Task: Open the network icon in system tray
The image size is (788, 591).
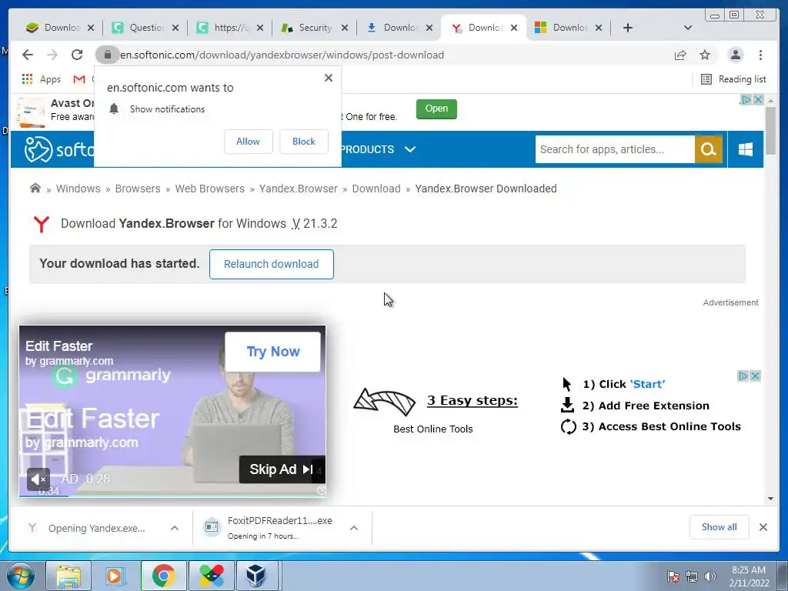Action: click(692, 576)
